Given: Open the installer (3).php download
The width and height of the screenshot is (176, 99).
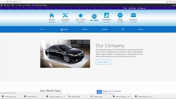Looking at the screenshot, I should [x=74, y=97].
